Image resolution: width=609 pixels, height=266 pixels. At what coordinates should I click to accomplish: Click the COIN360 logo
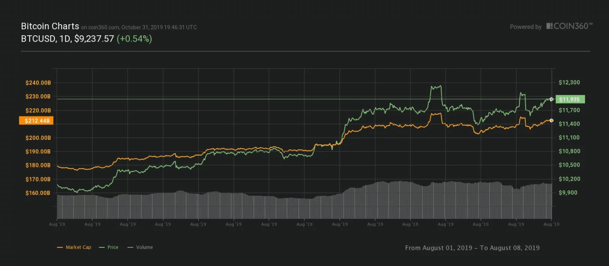pos(569,26)
